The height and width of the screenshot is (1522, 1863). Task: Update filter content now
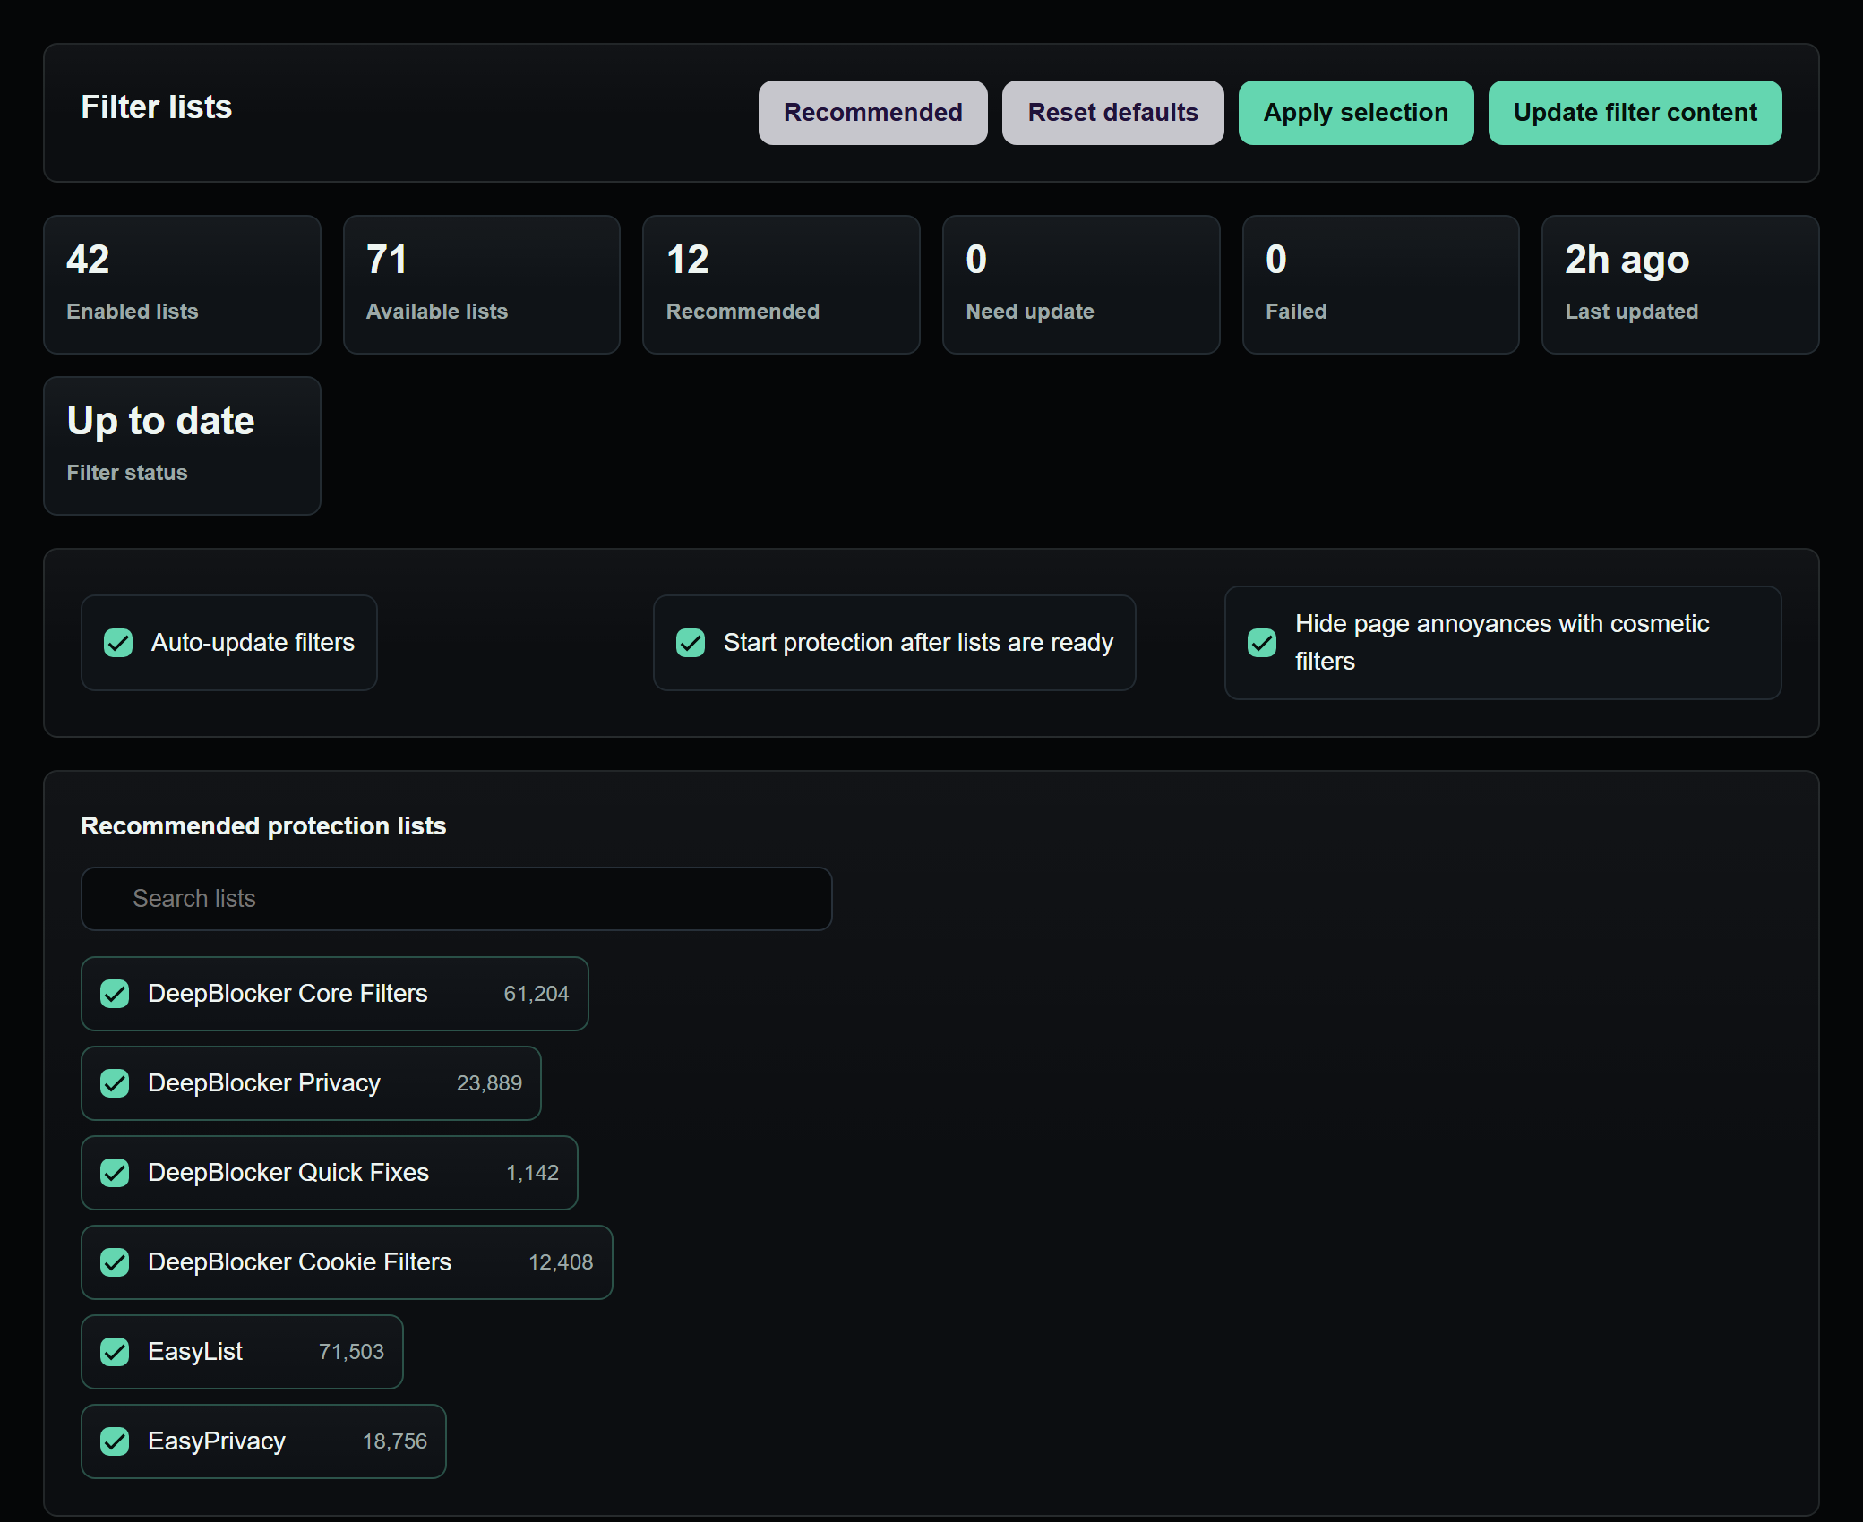tap(1635, 113)
